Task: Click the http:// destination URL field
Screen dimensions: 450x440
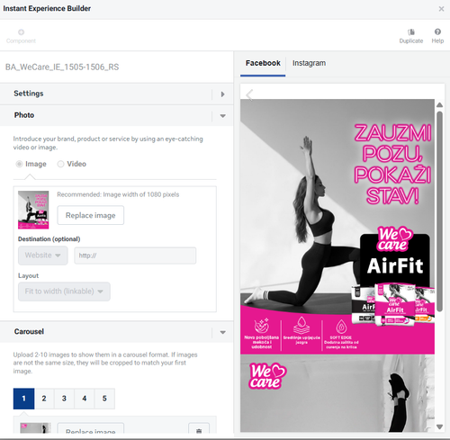Action: tap(135, 256)
